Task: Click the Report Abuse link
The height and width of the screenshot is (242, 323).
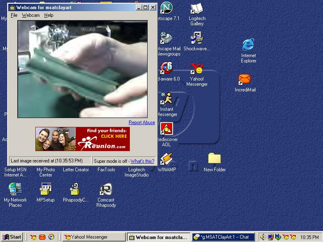Action: pyautogui.click(x=142, y=123)
